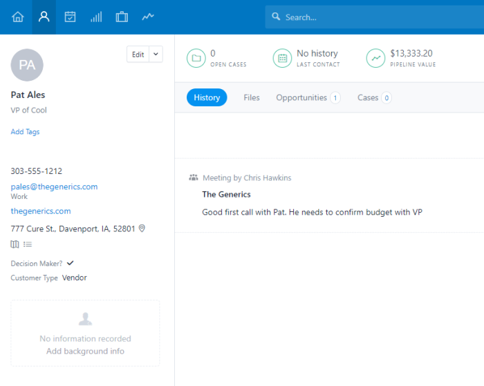Viewport: 484px width, 386px height.
Task: Go to the Home dashboard icon
Action: pyautogui.click(x=17, y=17)
